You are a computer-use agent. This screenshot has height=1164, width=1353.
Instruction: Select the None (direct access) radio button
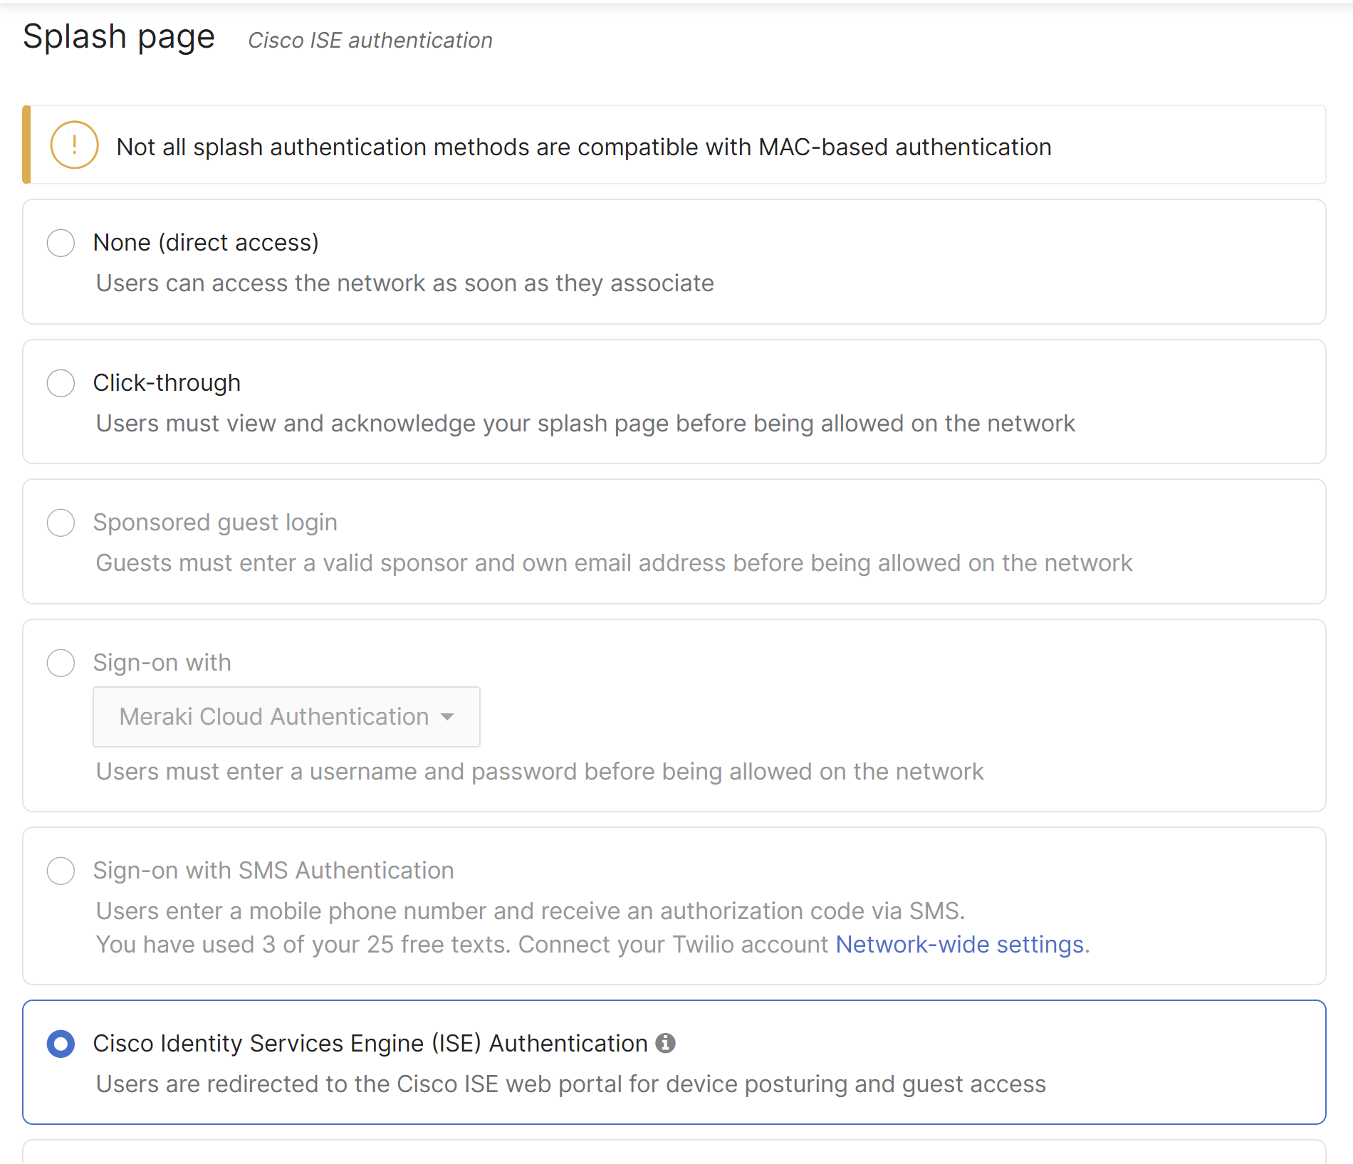tap(61, 243)
